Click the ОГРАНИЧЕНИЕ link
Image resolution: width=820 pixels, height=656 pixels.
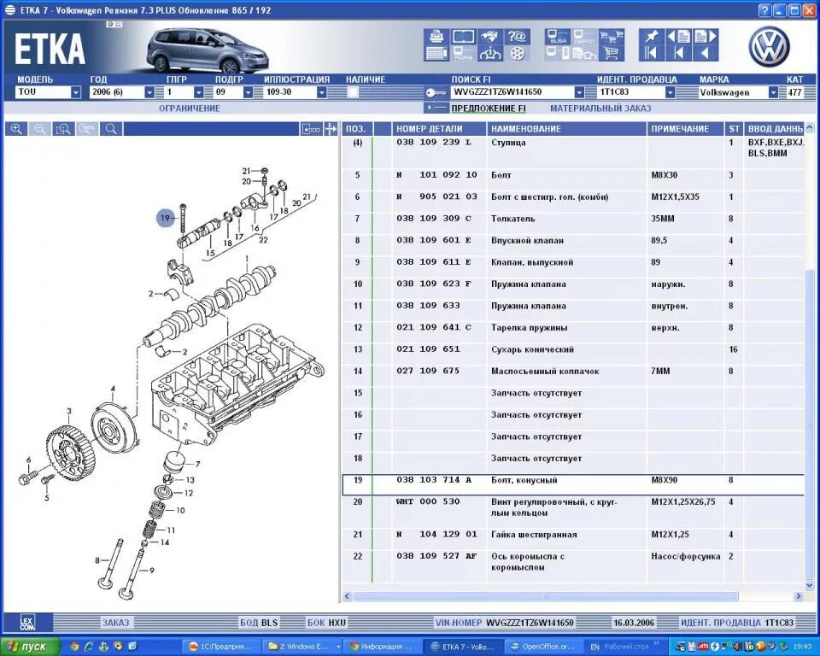click(x=190, y=108)
